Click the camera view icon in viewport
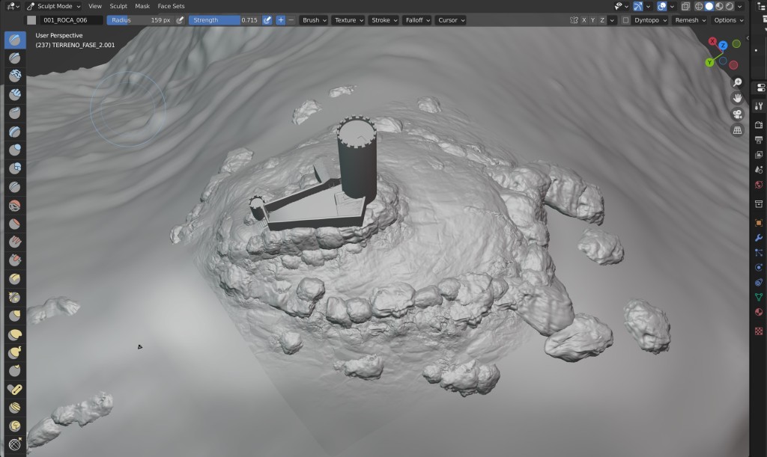 (737, 114)
